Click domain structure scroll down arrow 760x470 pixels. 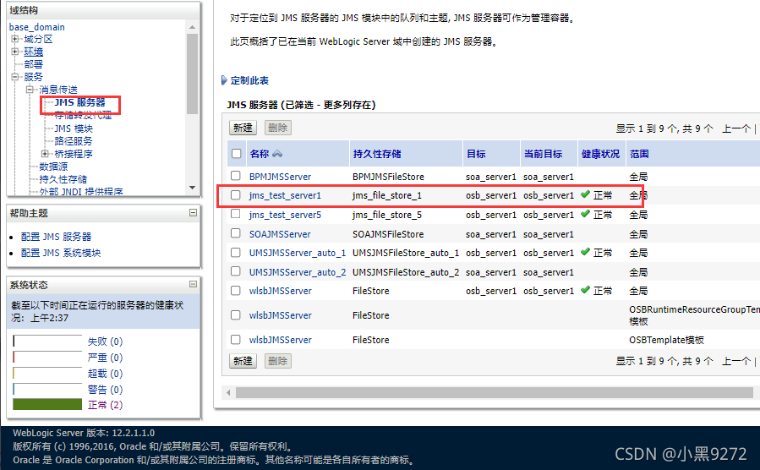[193, 188]
